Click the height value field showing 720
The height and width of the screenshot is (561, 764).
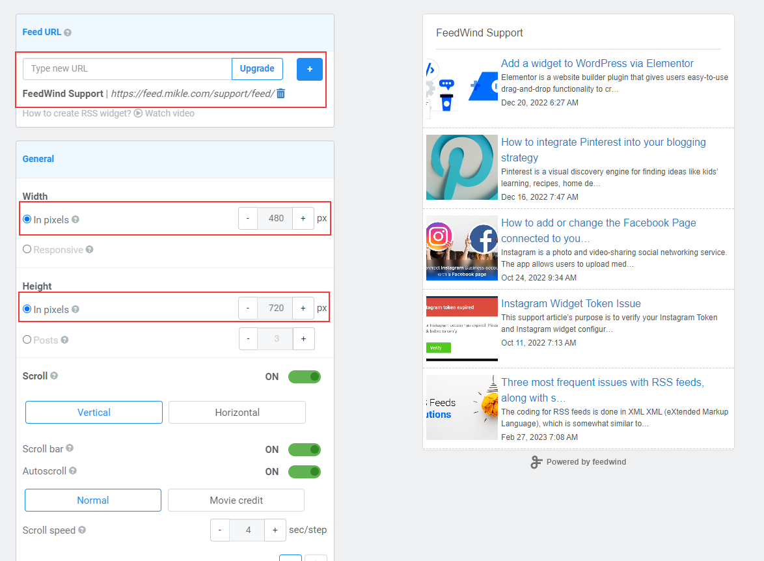pos(275,308)
